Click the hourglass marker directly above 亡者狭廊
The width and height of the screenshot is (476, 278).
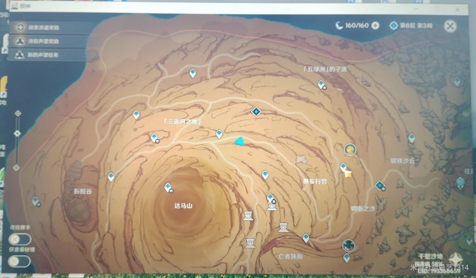(x=283, y=227)
